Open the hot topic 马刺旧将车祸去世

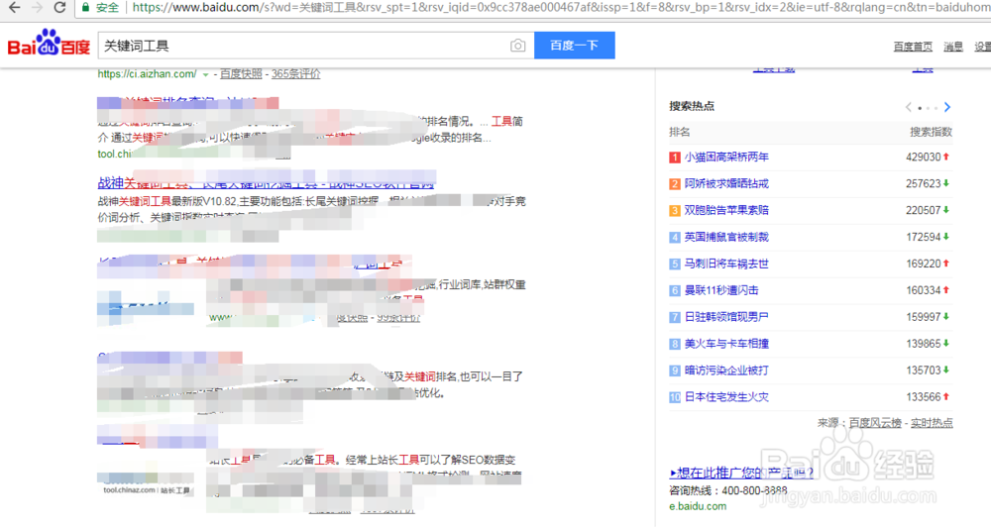tap(726, 264)
